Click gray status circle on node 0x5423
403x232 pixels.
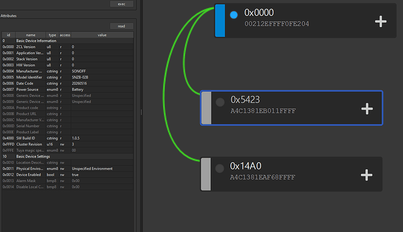[220, 102]
